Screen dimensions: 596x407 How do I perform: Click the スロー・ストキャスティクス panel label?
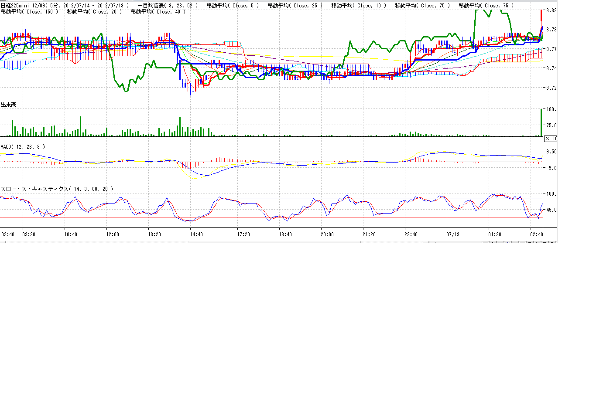[57, 189]
